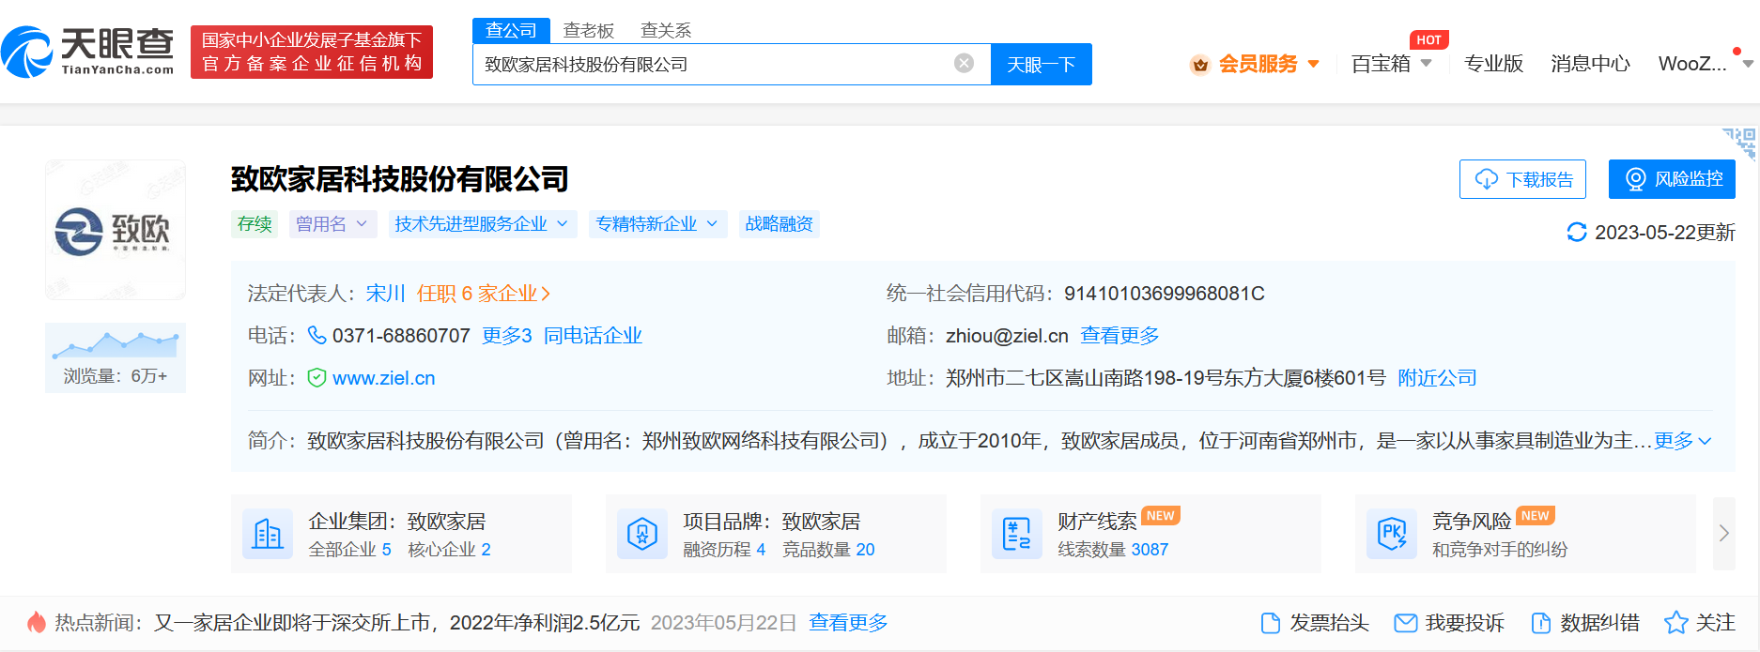Image resolution: width=1760 pixels, height=652 pixels.
Task: Click the camera icon on 风险监控
Action: tap(1635, 179)
